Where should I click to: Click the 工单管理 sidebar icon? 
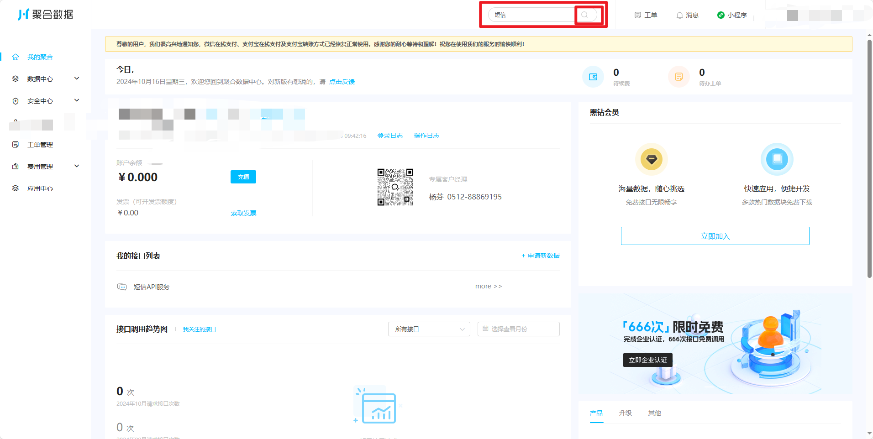16,145
